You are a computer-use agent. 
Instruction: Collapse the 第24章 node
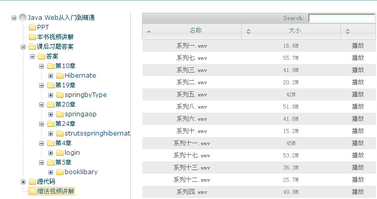(x=41, y=124)
